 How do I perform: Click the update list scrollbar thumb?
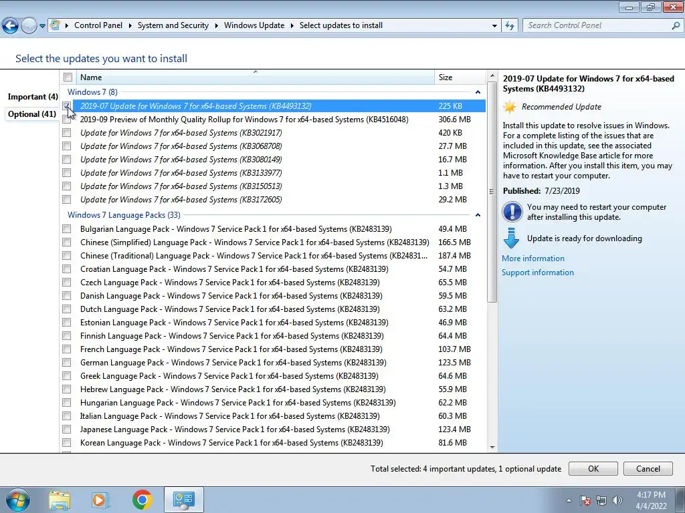point(492,192)
